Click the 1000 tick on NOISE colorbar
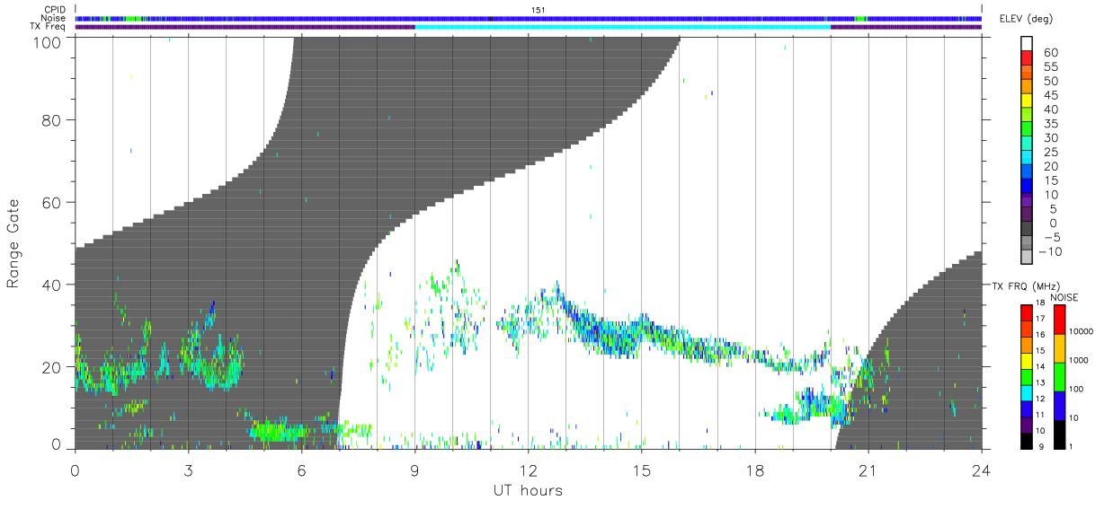This screenshot has width=1104, height=509. (1080, 361)
